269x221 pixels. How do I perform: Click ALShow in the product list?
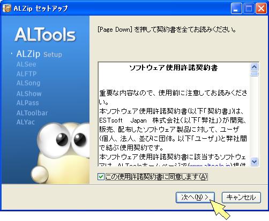coord(29,94)
